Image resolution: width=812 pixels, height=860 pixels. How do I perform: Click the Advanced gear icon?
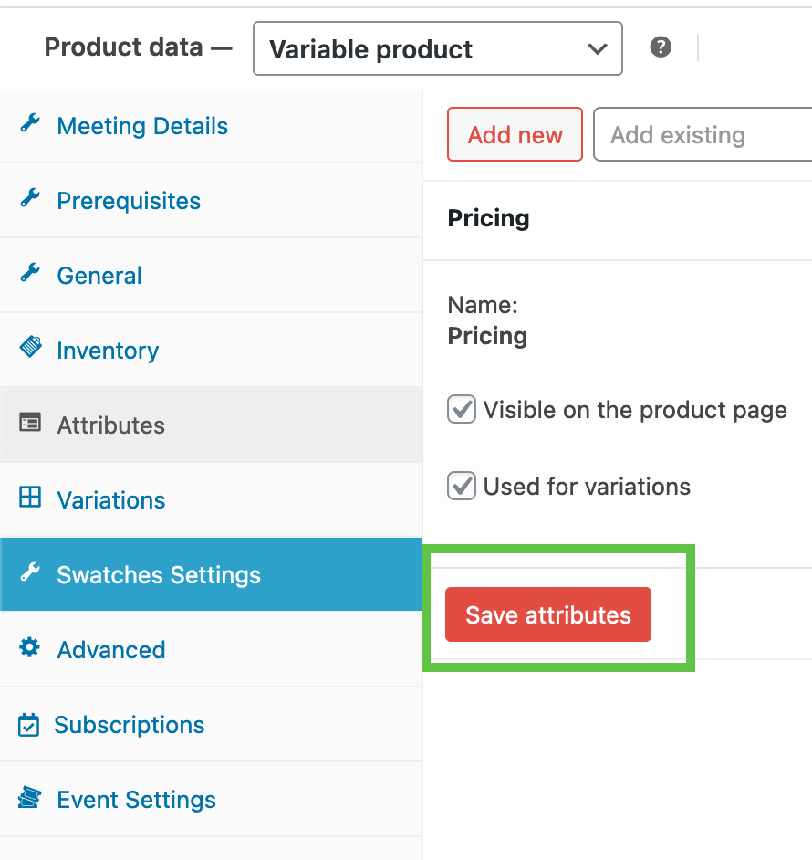(30, 648)
